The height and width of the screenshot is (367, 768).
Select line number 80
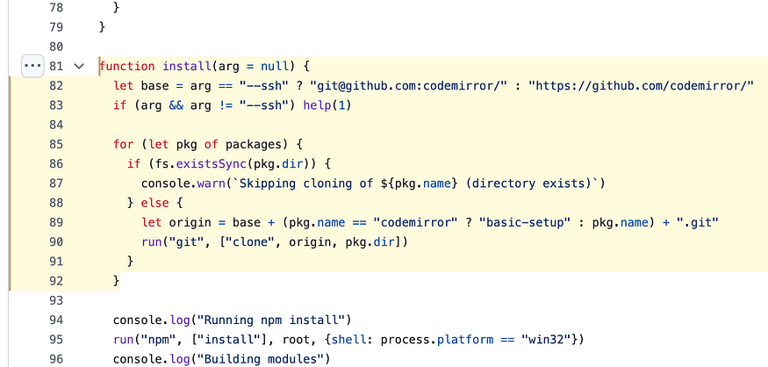pyautogui.click(x=56, y=47)
